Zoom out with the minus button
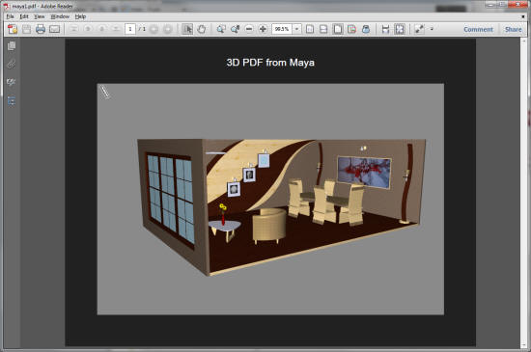Image resolution: width=531 pixels, height=352 pixels. [x=249, y=29]
